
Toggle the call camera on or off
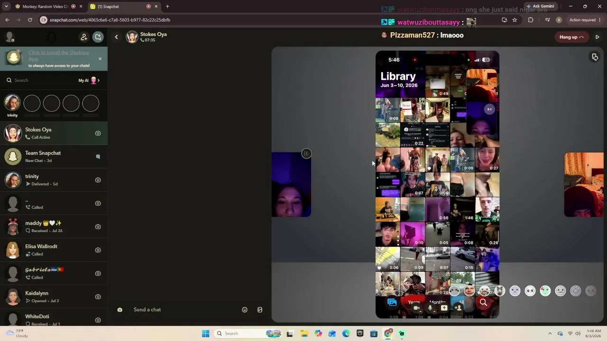(416, 308)
